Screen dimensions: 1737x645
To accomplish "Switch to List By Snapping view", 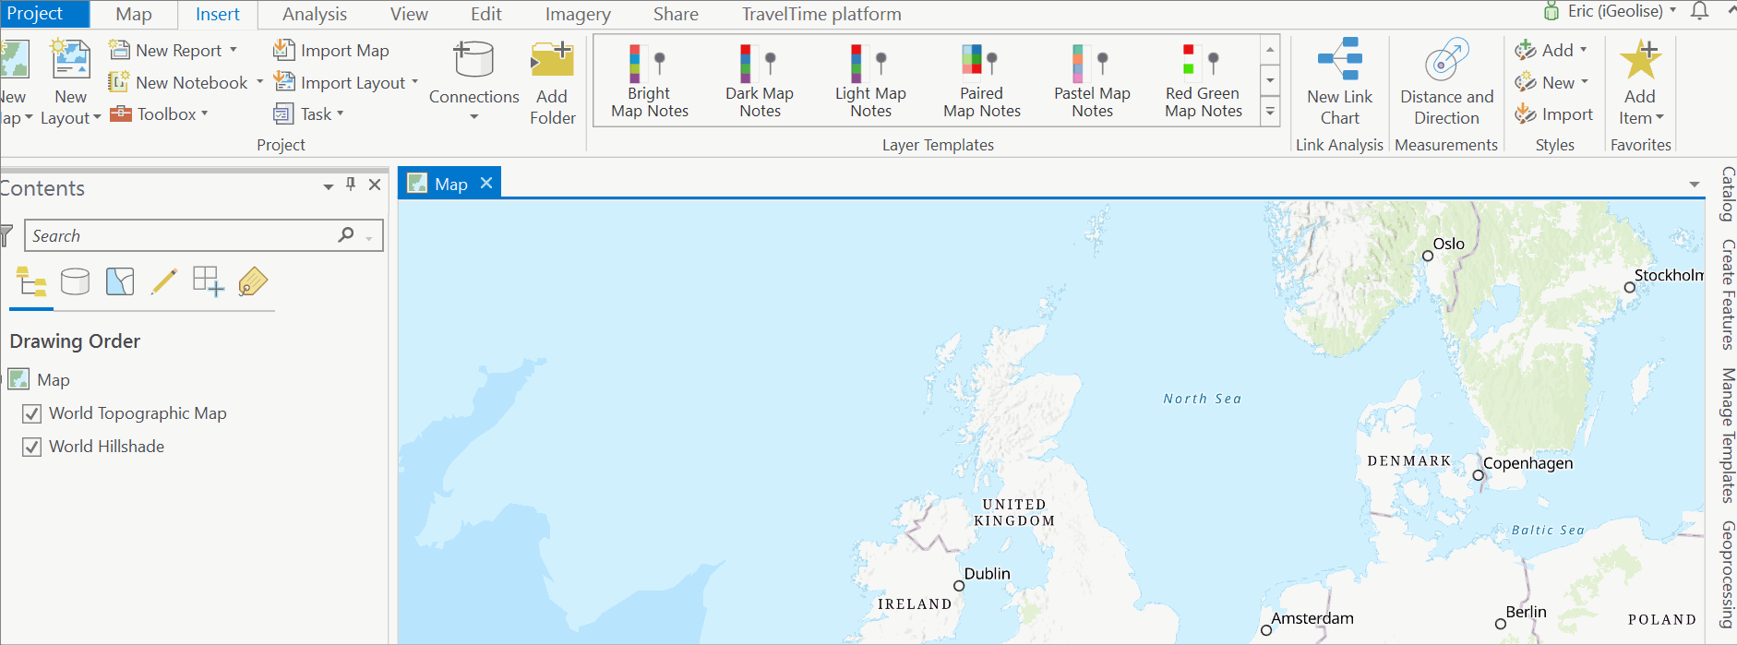I will tap(208, 281).
